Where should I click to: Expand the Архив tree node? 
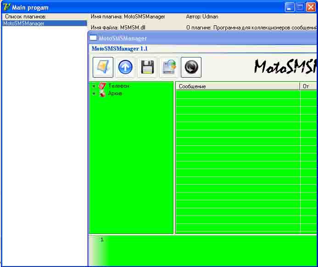(x=94, y=94)
